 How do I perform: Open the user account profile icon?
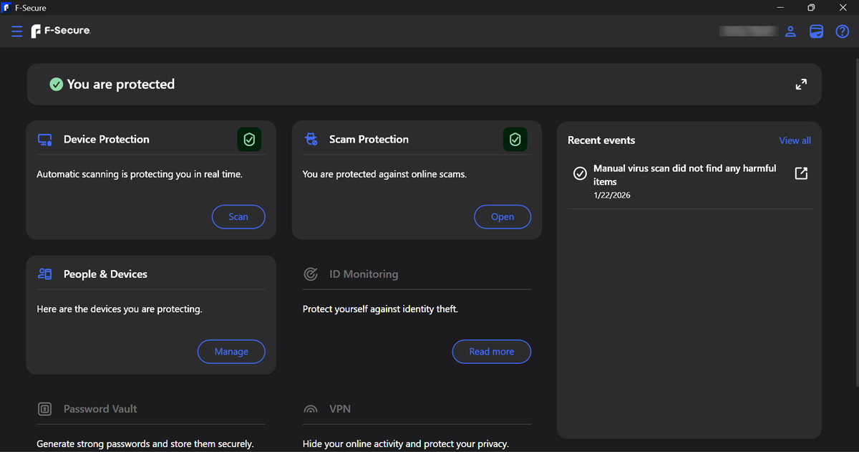tap(790, 32)
